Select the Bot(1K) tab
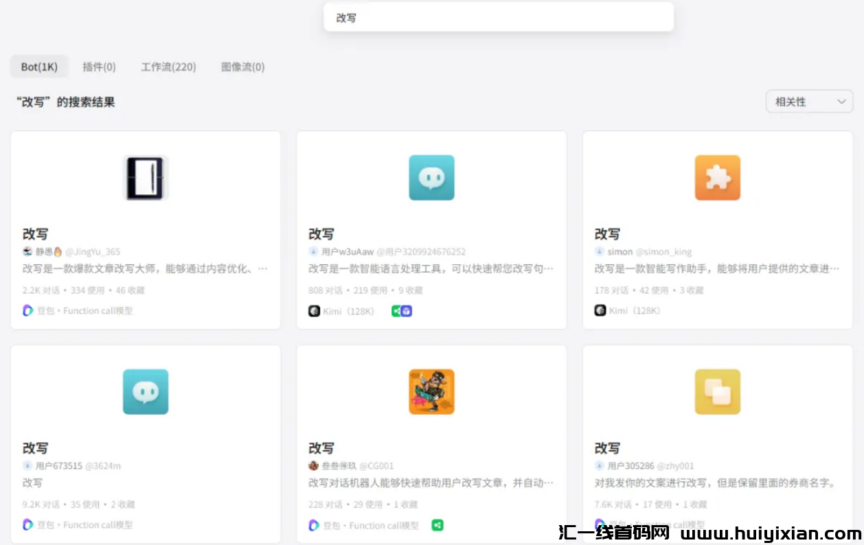Screen dimensions: 864x545 tap(39, 66)
